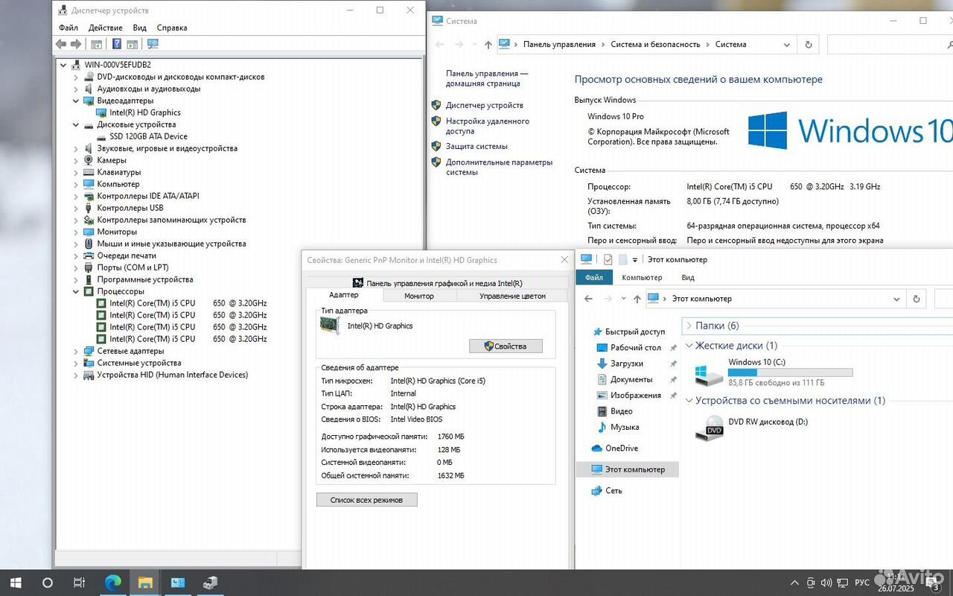This screenshot has width=953, height=596.
Task: Toggle action pane icon in Device Manager toolbar
Action: 132,44
